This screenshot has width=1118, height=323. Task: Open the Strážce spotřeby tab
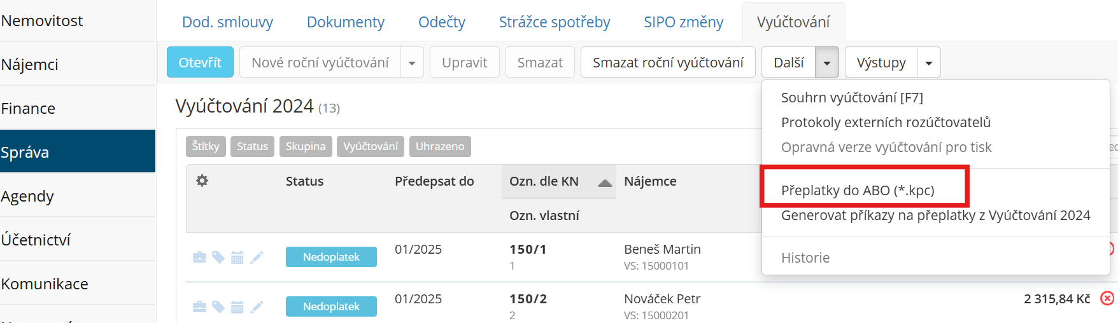[x=555, y=22]
